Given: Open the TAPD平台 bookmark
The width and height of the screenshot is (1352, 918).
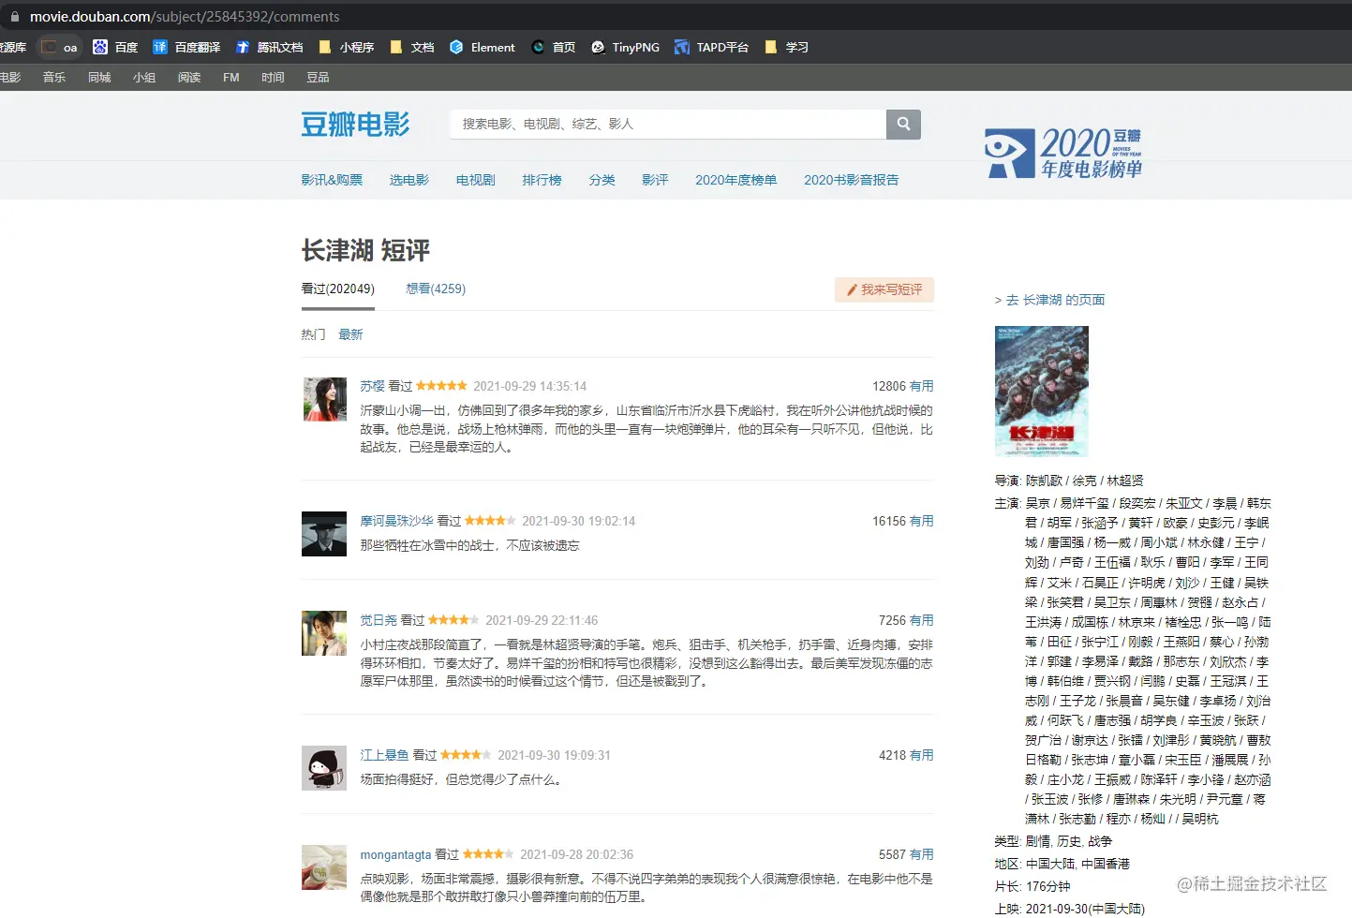Looking at the screenshot, I should (x=712, y=47).
